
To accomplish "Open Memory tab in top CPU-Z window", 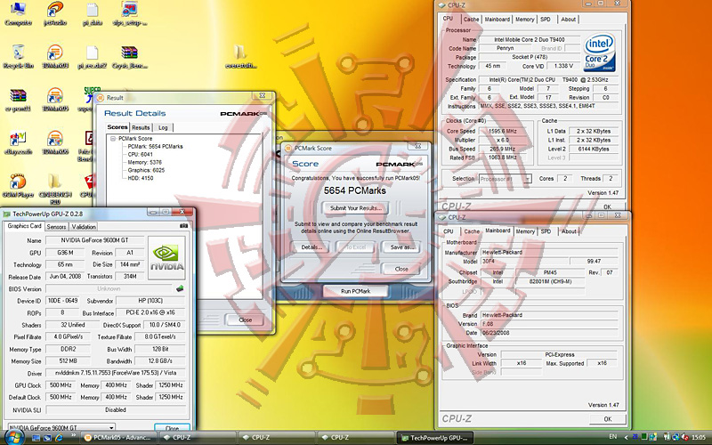I will 524,19.
